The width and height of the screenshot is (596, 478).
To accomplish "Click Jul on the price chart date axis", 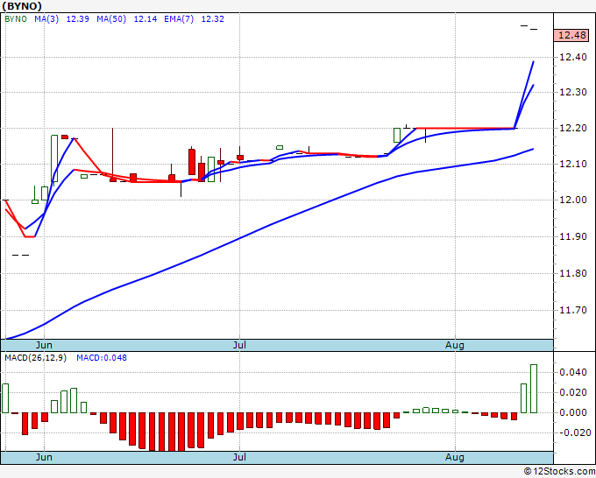I will pyautogui.click(x=239, y=345).
